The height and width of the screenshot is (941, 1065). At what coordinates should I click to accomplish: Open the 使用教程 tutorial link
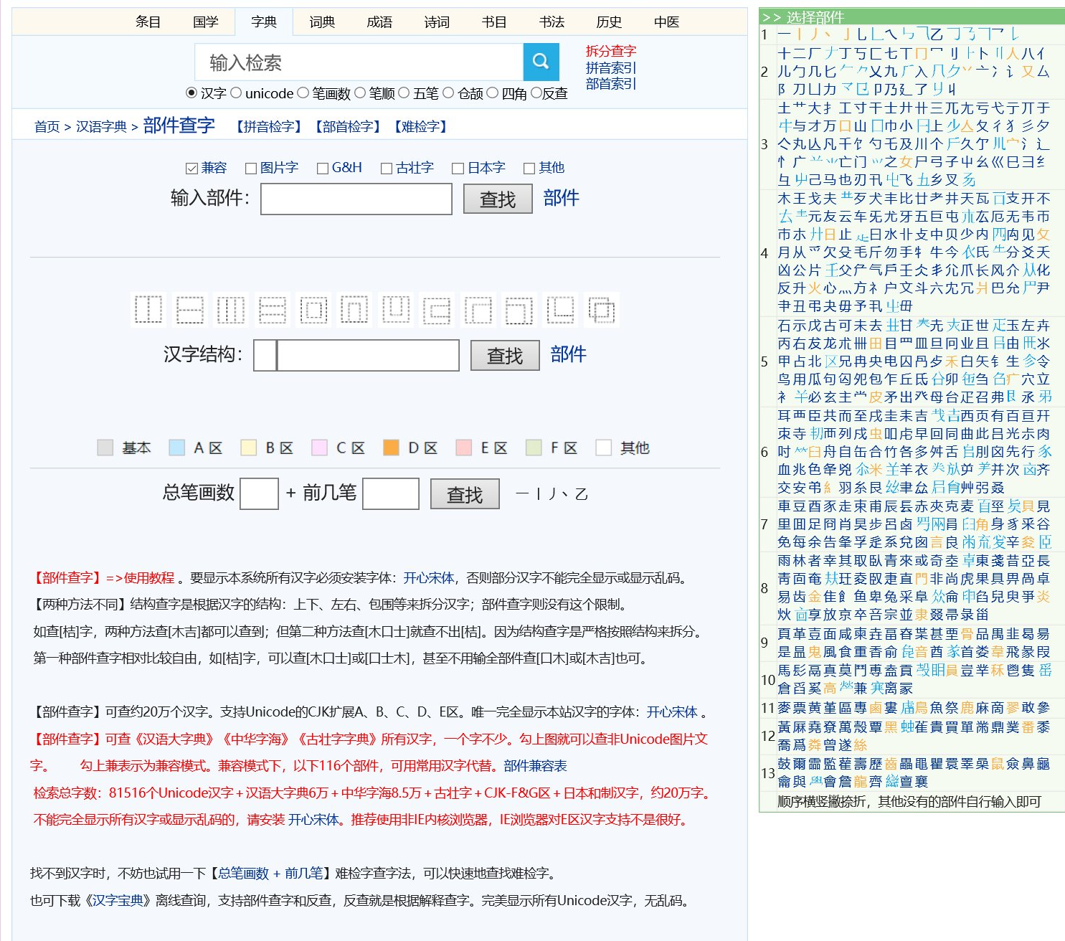[x=149, y=578]
